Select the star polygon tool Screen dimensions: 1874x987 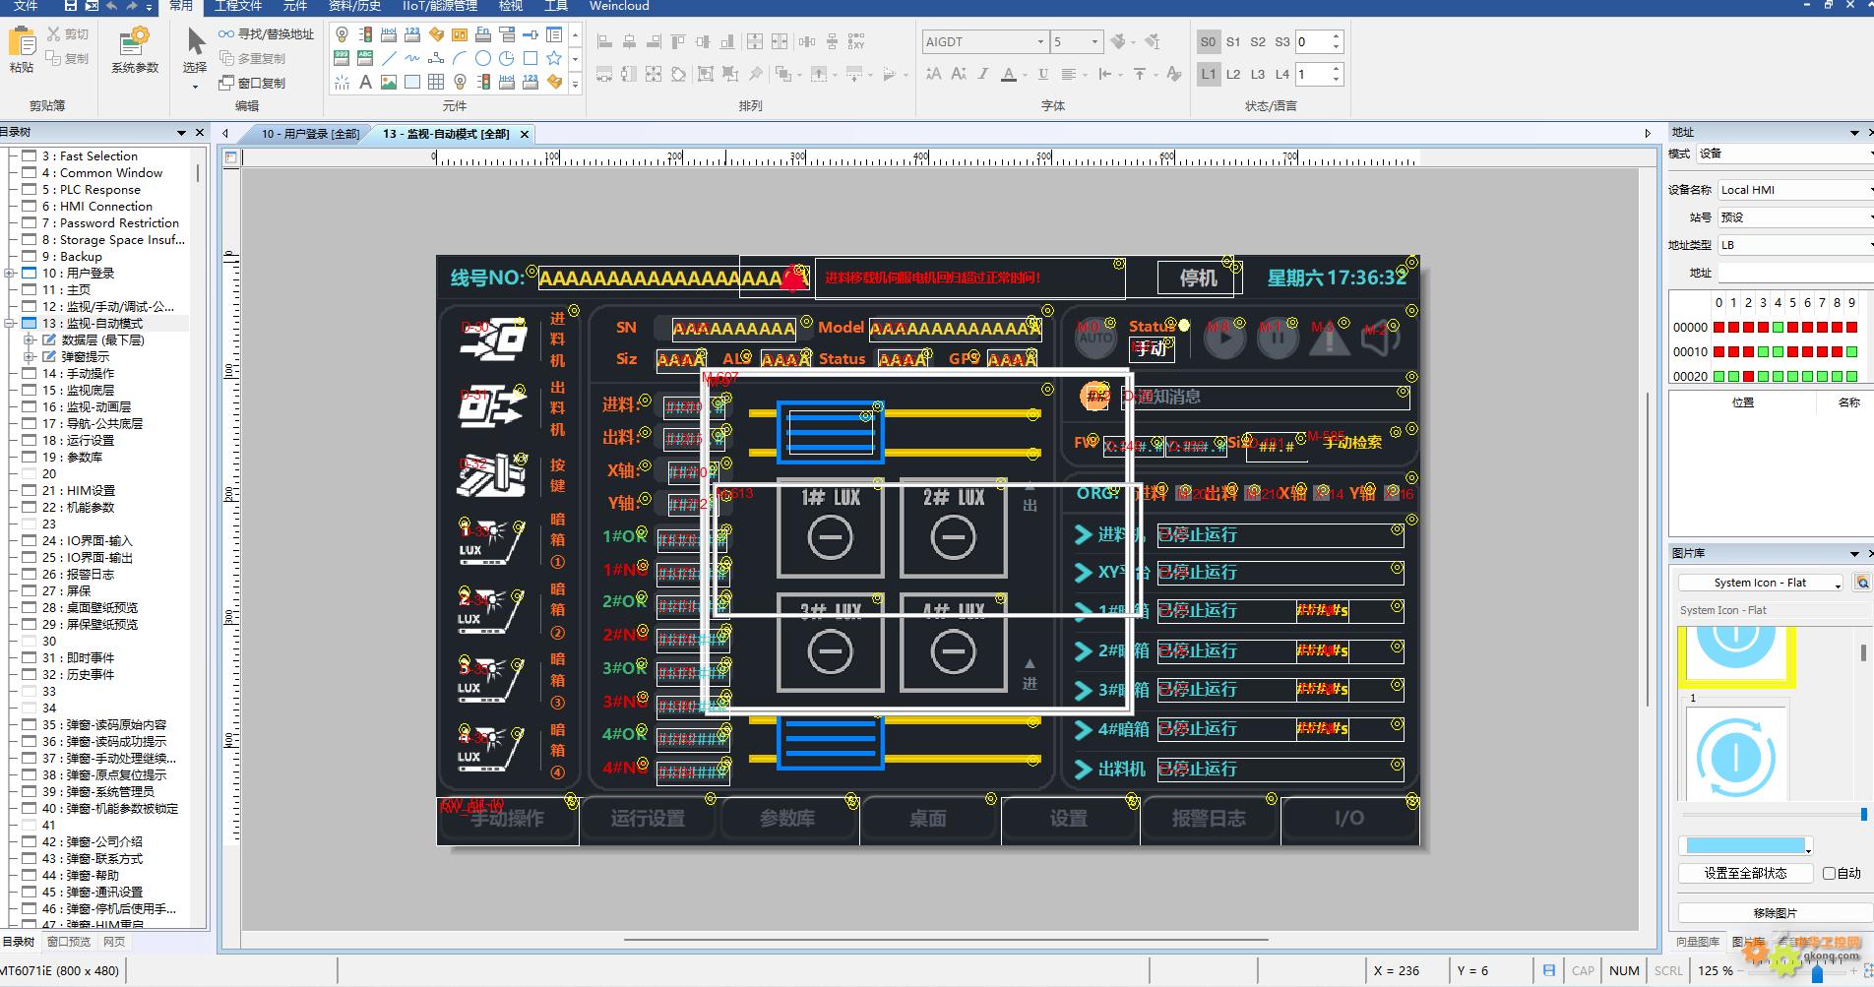coord(554,59)
